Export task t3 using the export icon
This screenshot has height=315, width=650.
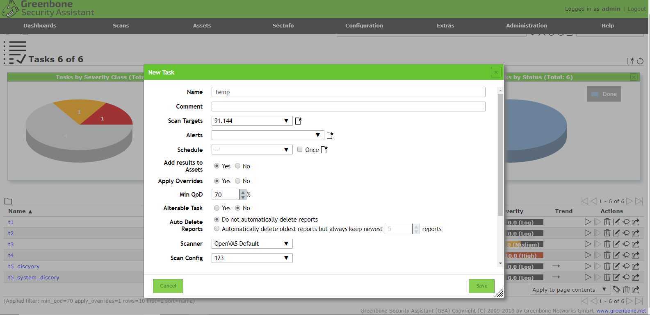pyautogui.click(x=636, y=244)
